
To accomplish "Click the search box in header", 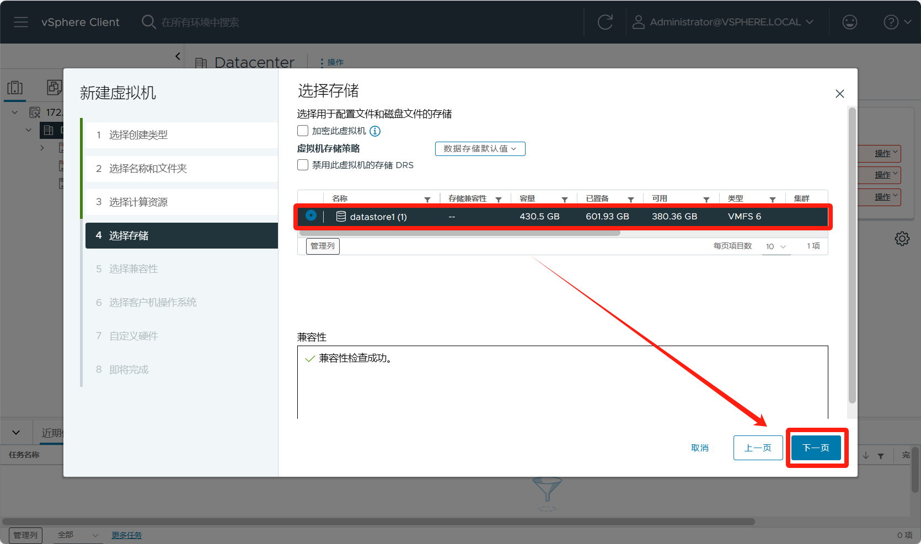I will pyautogui.click(x=200, y=22).
